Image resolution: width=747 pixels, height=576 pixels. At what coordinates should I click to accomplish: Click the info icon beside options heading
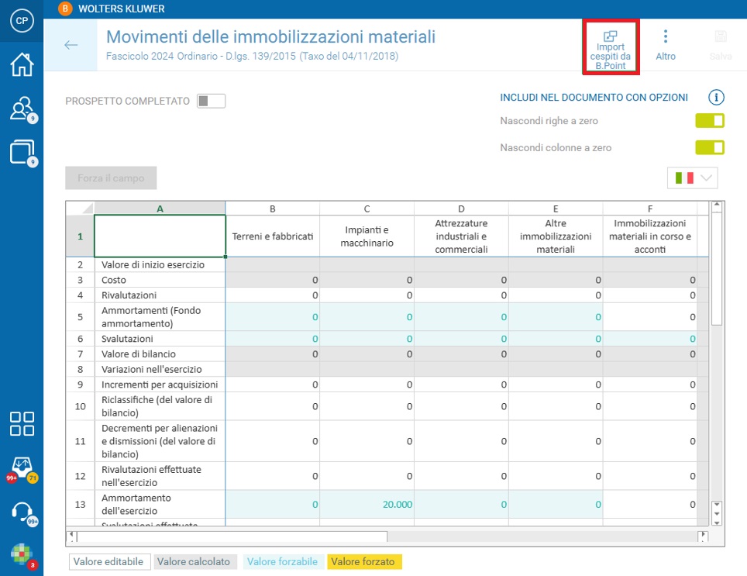click(716, 97)
